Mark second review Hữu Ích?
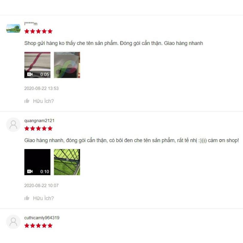Image resolution: width=243 pixels, height=243 pixels. (x=43, y=198)
